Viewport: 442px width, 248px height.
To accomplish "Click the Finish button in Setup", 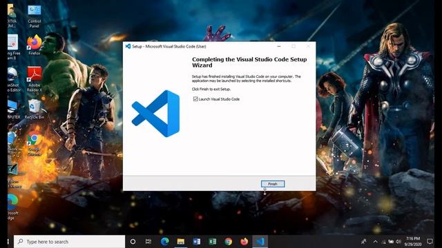I will [x=273, y=184].
